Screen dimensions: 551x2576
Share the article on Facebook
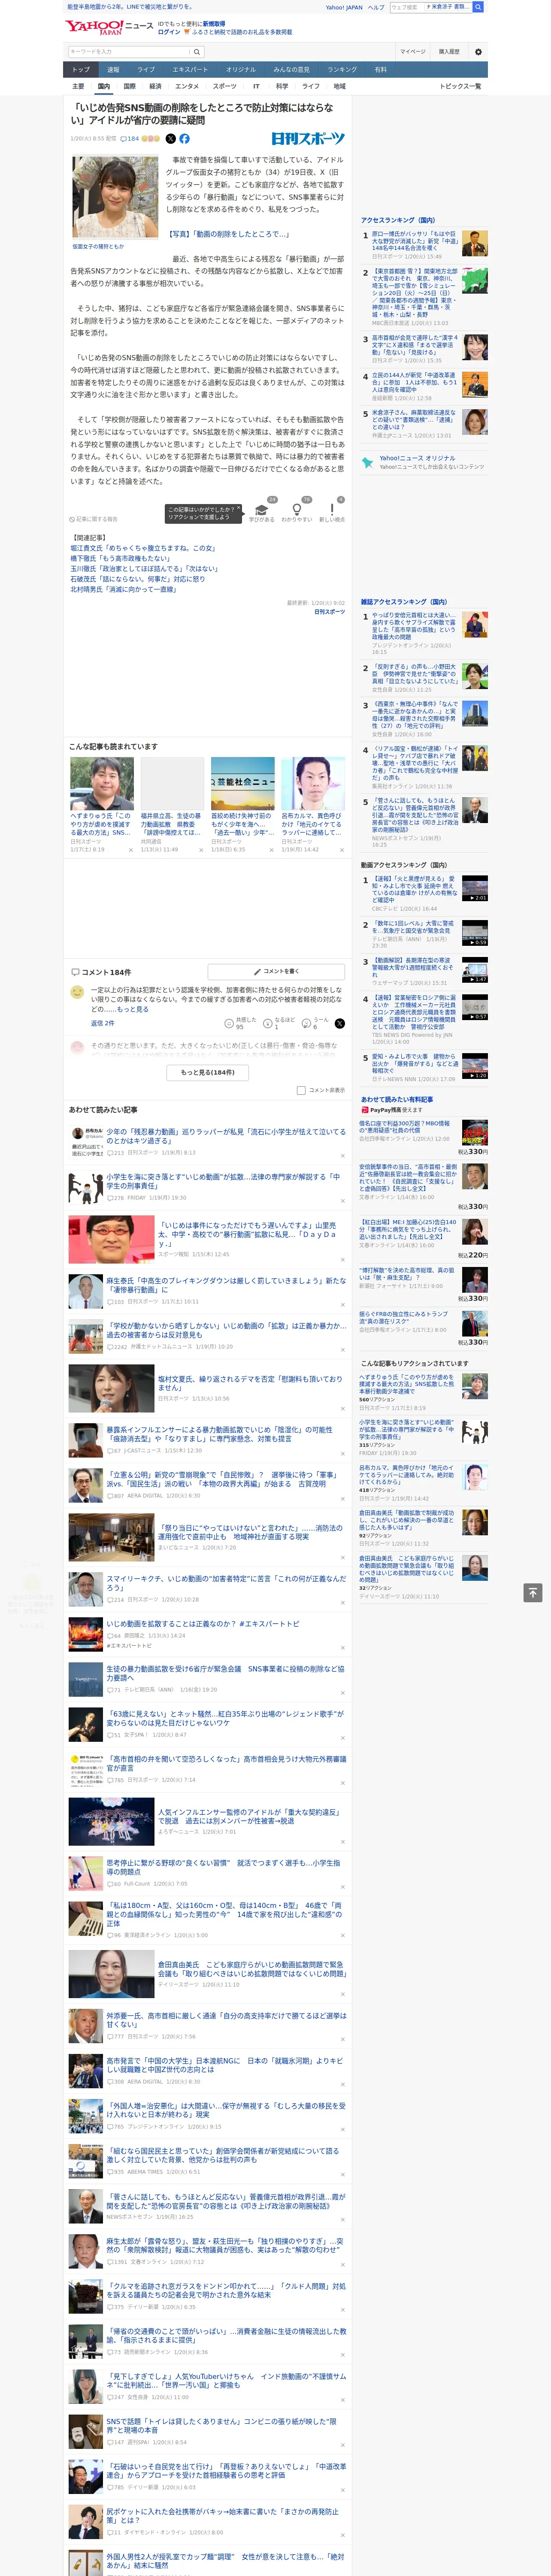184,139
